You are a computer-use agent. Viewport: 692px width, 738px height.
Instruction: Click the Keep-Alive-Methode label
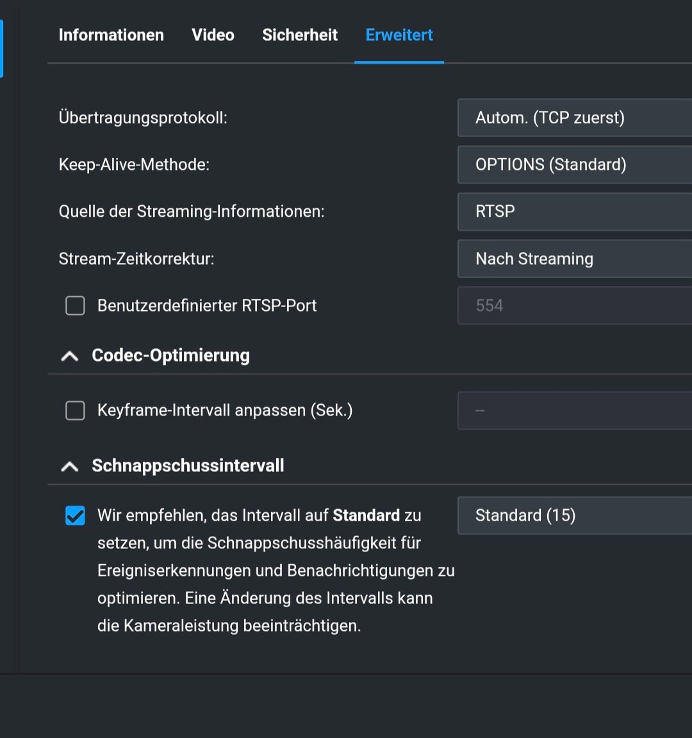(134, 165)
